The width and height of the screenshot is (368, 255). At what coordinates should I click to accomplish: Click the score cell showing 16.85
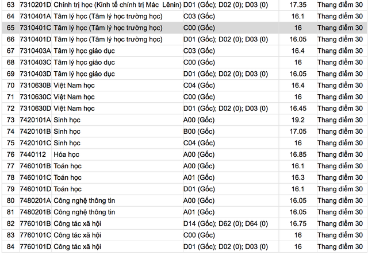click(x=297, y=154)
